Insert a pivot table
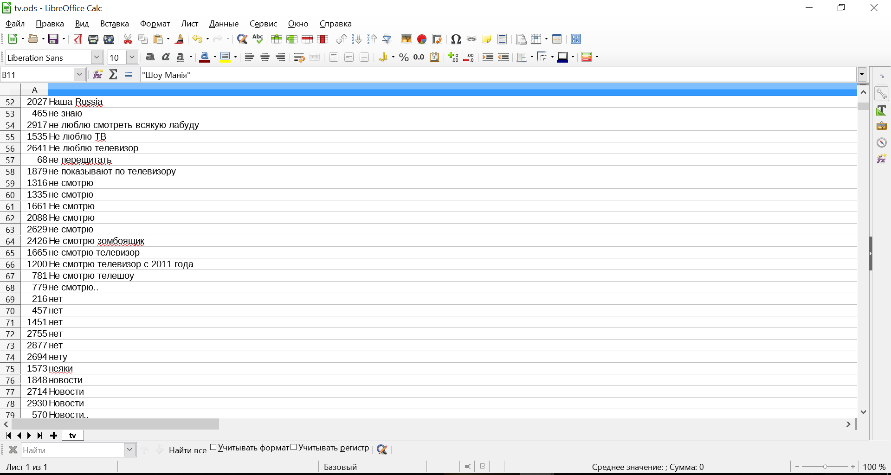 437,39
